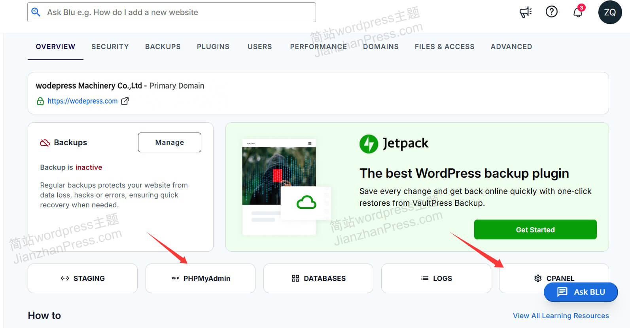Image resolution: width=630 pixels, height=328 pixels.
Task: Open the help question mark icon
Action: pos(551,12)
